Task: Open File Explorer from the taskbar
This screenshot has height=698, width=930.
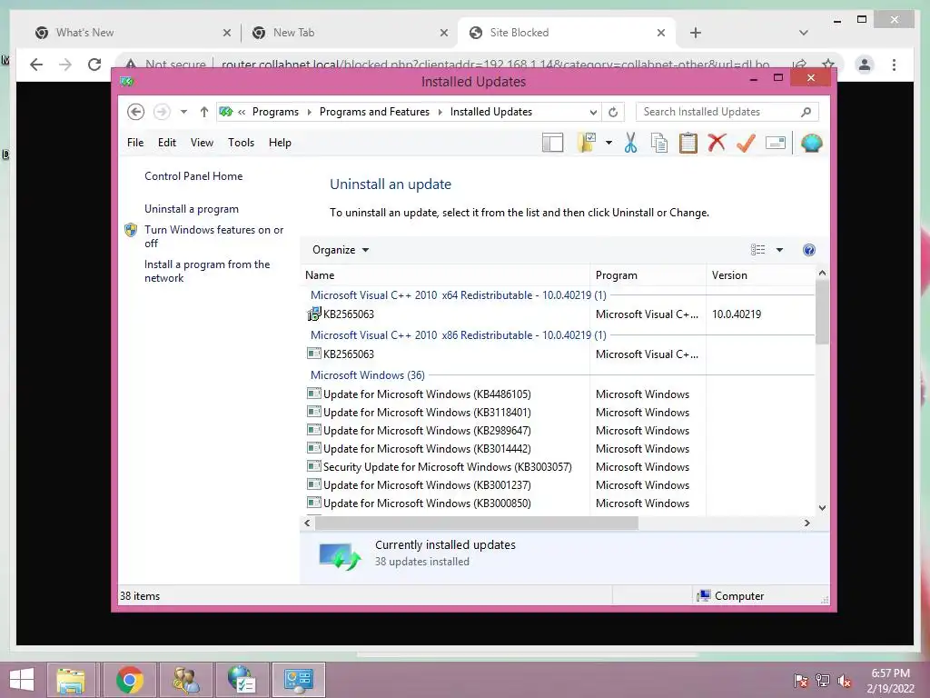Action: [x=71, y=680]
